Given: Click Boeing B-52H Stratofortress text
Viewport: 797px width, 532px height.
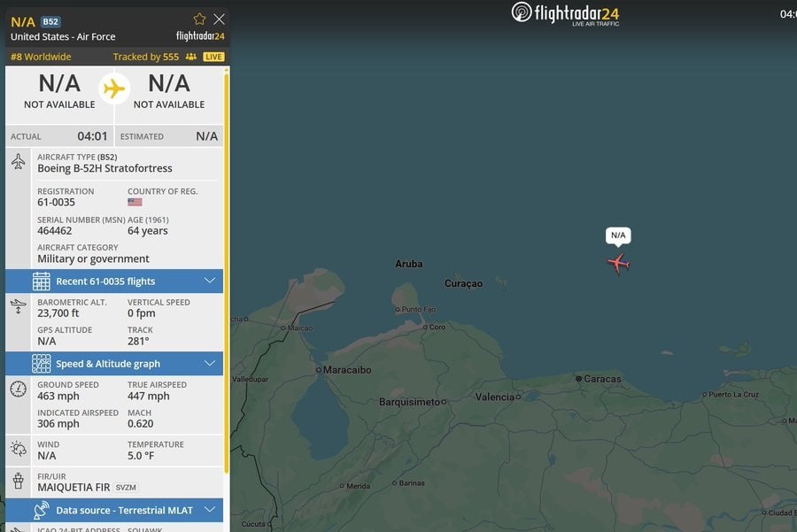Looking at the screenshot, I should coord(104,168).
